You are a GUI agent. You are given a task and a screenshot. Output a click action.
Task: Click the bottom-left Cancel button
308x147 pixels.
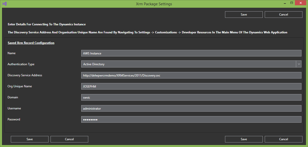pyautogui.click(x=69, y=139)
